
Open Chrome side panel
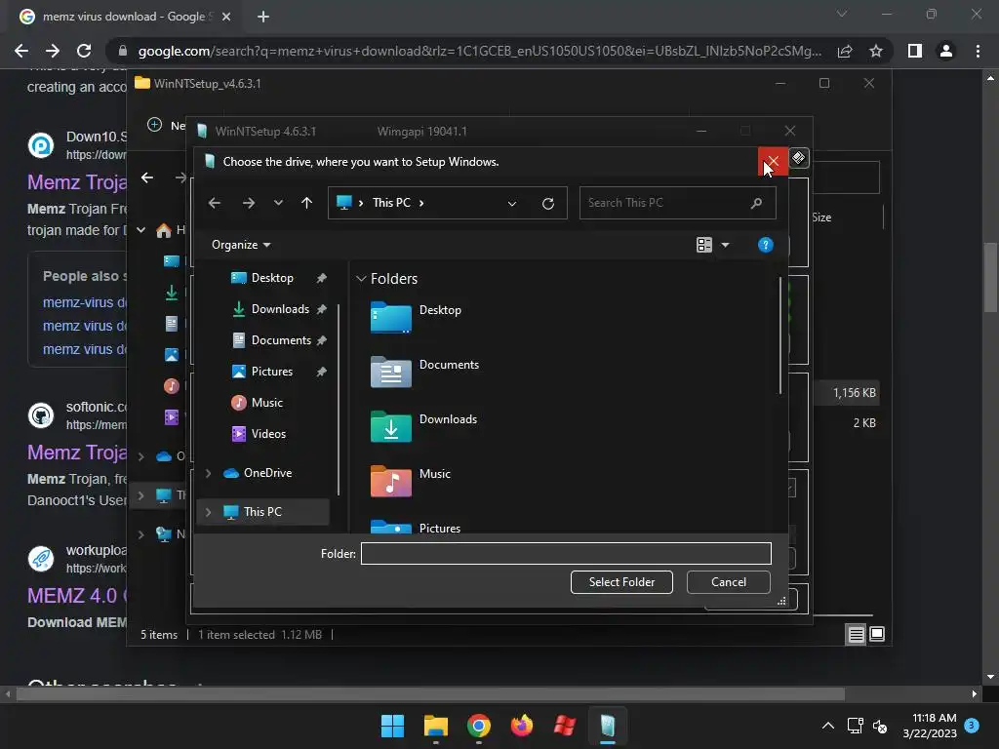point(915,51)
